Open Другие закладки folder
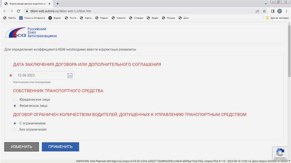The height and width of the screenshot is (163, 291). pyautogui.click(x=277, y=18)
